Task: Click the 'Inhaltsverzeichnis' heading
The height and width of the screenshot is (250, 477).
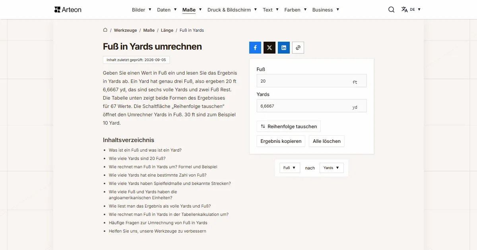Action: point(128,140)
